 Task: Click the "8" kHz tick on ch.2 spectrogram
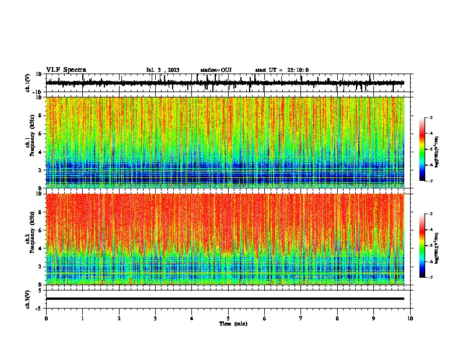point(40,212)
